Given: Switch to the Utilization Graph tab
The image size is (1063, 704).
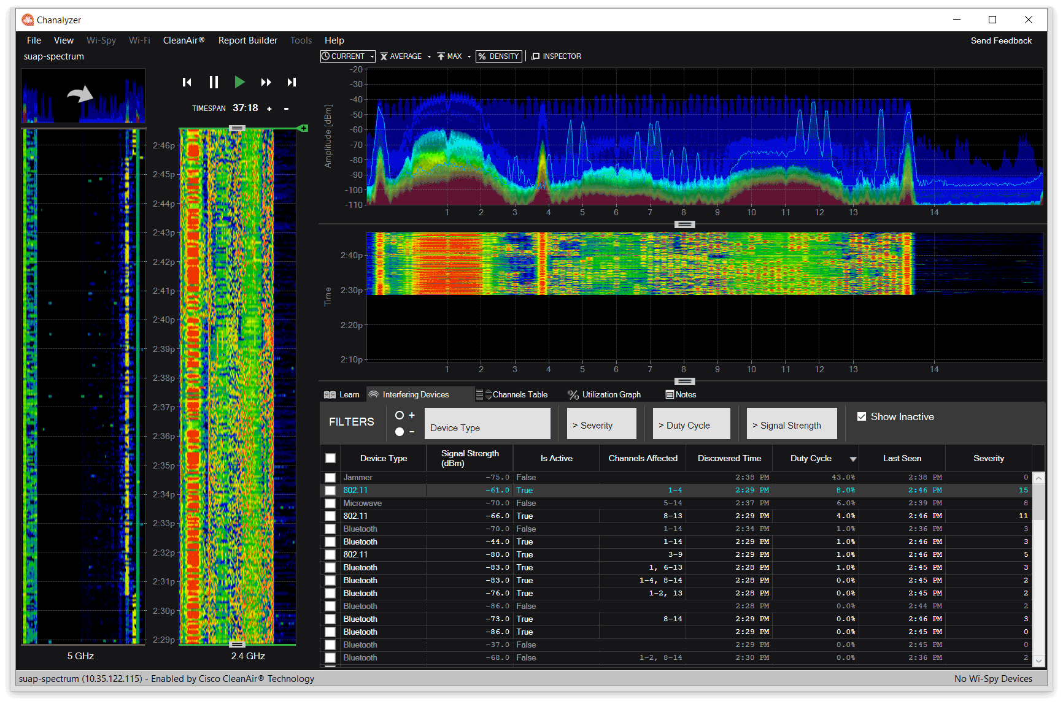Looking at the screenshot, I should [x=604, y=395].
